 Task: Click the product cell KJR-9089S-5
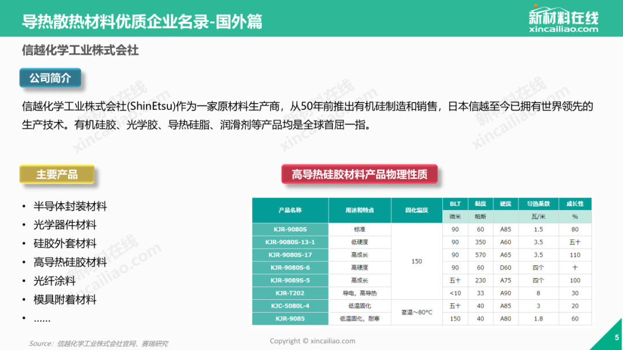pyautogui.click(x=290, y=280)
